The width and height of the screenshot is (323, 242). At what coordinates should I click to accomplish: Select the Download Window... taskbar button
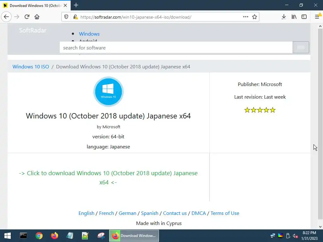click(x=134, y=236)
